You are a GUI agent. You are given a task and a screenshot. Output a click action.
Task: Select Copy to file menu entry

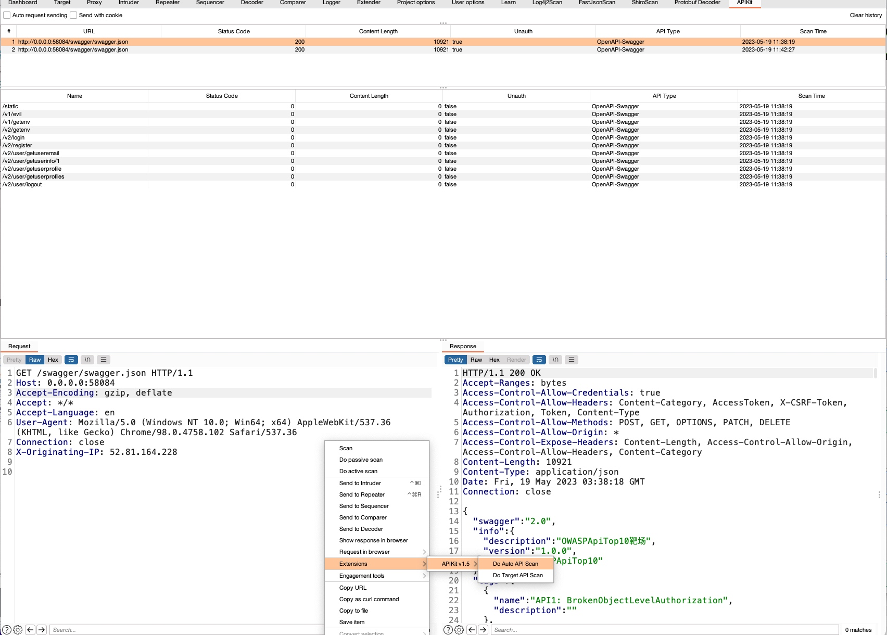point(376,611)
